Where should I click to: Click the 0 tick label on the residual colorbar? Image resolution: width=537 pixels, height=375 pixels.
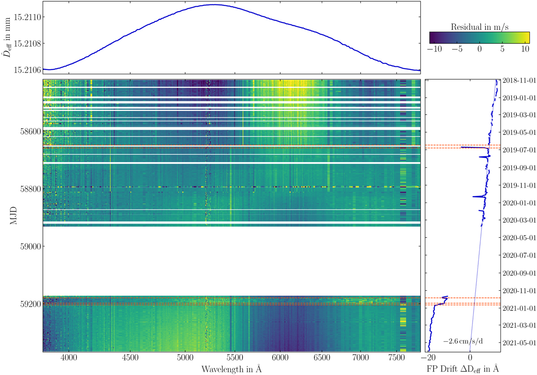click(479, 47)
